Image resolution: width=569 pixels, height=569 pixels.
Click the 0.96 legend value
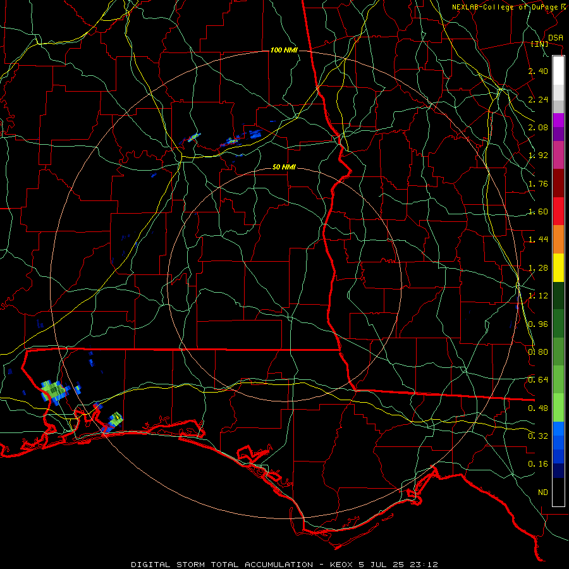point(538,324)
